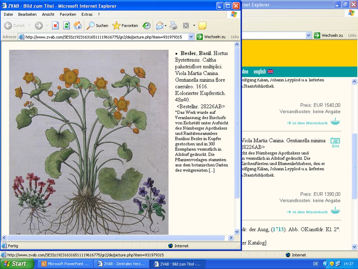The width and height of the screenshot is (358, 269).
Task: Click the grey square toolbar icon after printer
Action: tap(186, 25)
